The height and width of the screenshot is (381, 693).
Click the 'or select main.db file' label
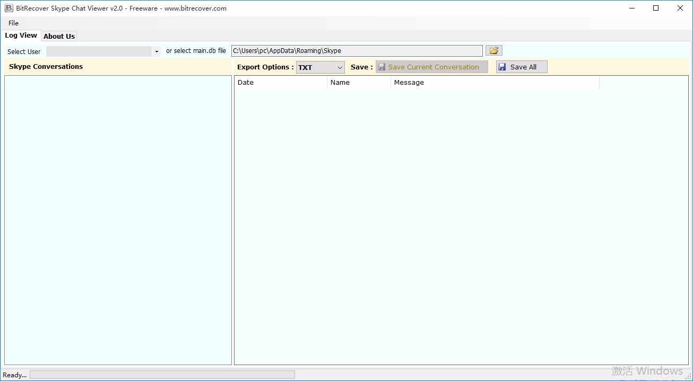196,51
